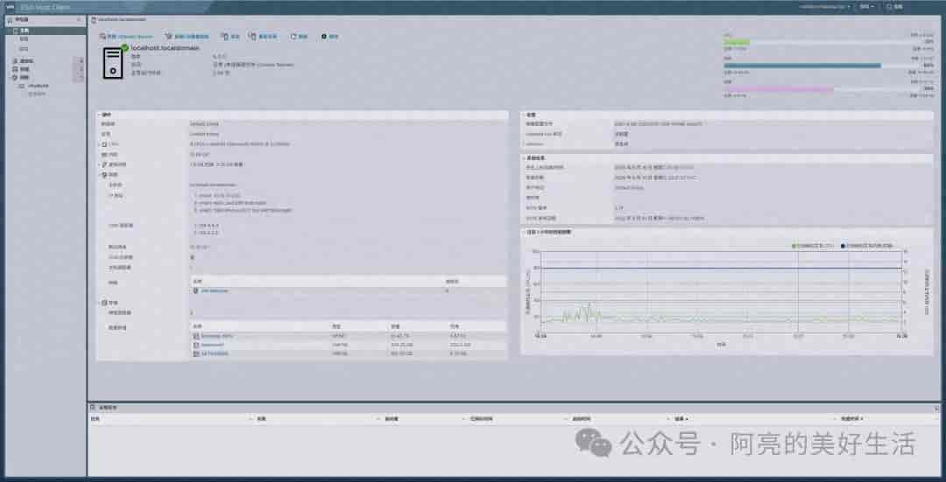The height and width of the screenshot is (482, 946).
Task: Toggle consumed host memory chart legend
Action: [867, 246]
